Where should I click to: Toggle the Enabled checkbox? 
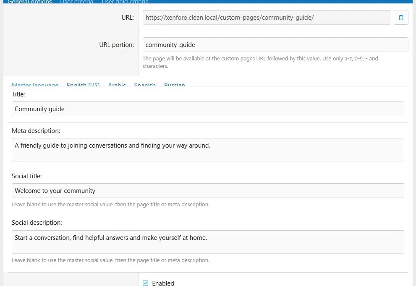tap(145, 283)
